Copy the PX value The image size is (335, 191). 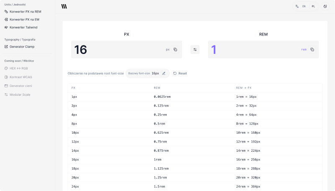click(175, 49)
